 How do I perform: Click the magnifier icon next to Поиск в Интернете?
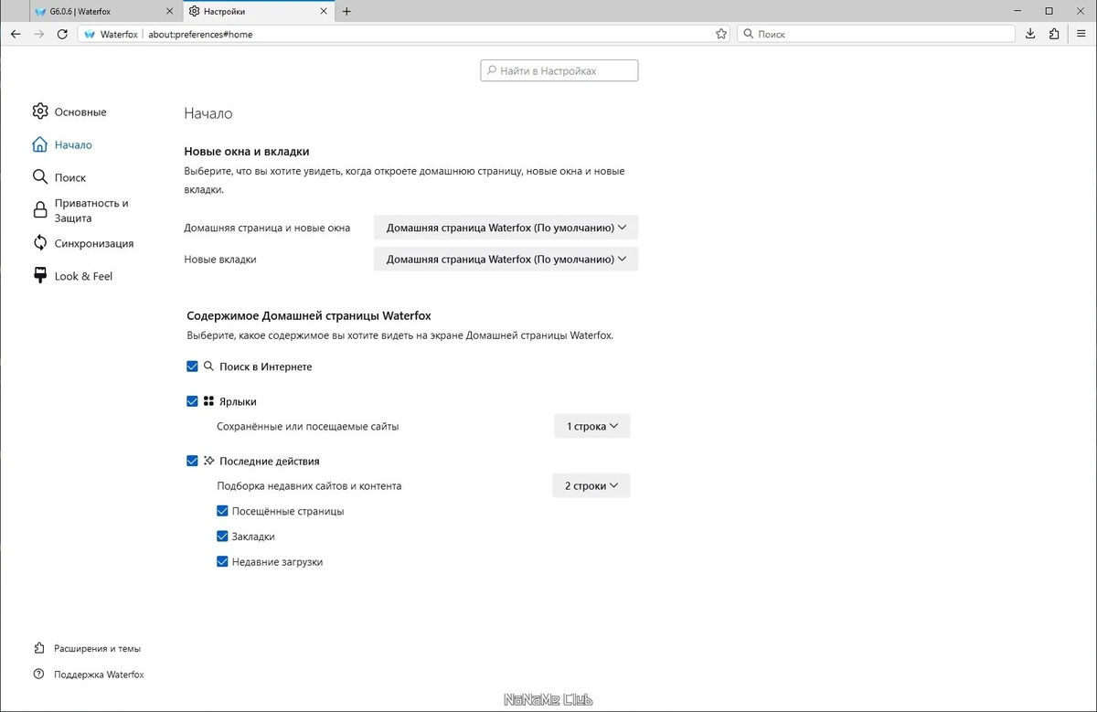[208, 367]
